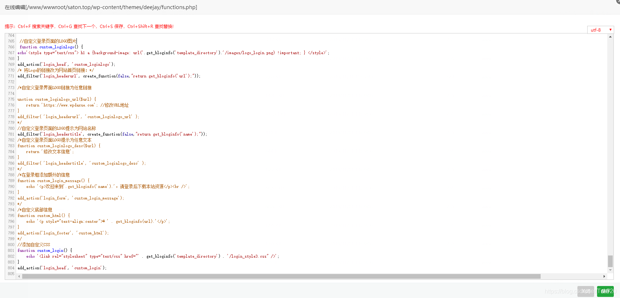Click echo link rel stylesheet login_style3.css line

coord(153,256)
